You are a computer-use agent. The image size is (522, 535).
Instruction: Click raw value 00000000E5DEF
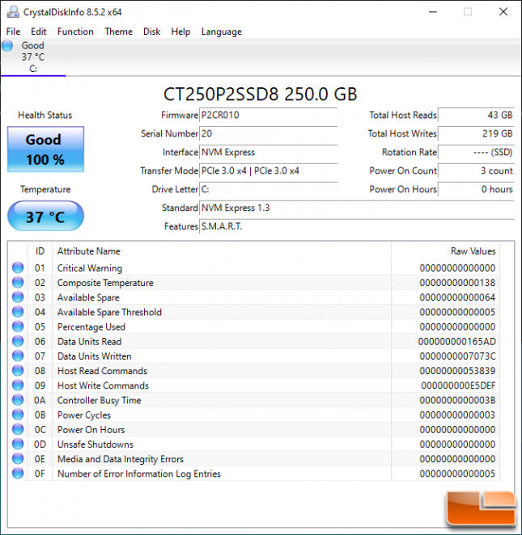(458, 385)
